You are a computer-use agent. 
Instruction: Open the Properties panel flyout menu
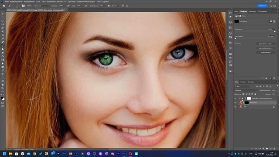click(277, 11)
